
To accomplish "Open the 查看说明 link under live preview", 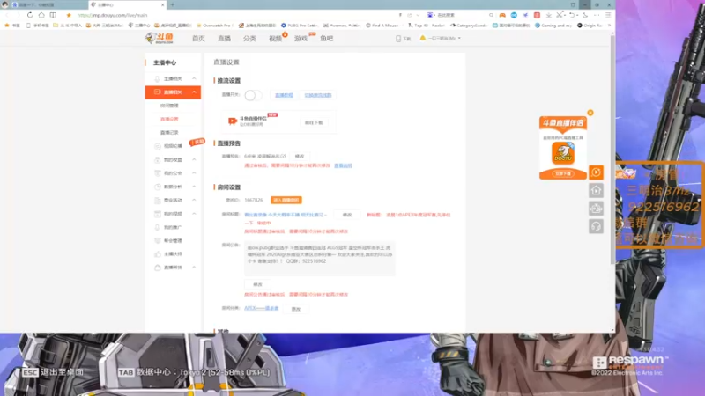I will [343, 165].
